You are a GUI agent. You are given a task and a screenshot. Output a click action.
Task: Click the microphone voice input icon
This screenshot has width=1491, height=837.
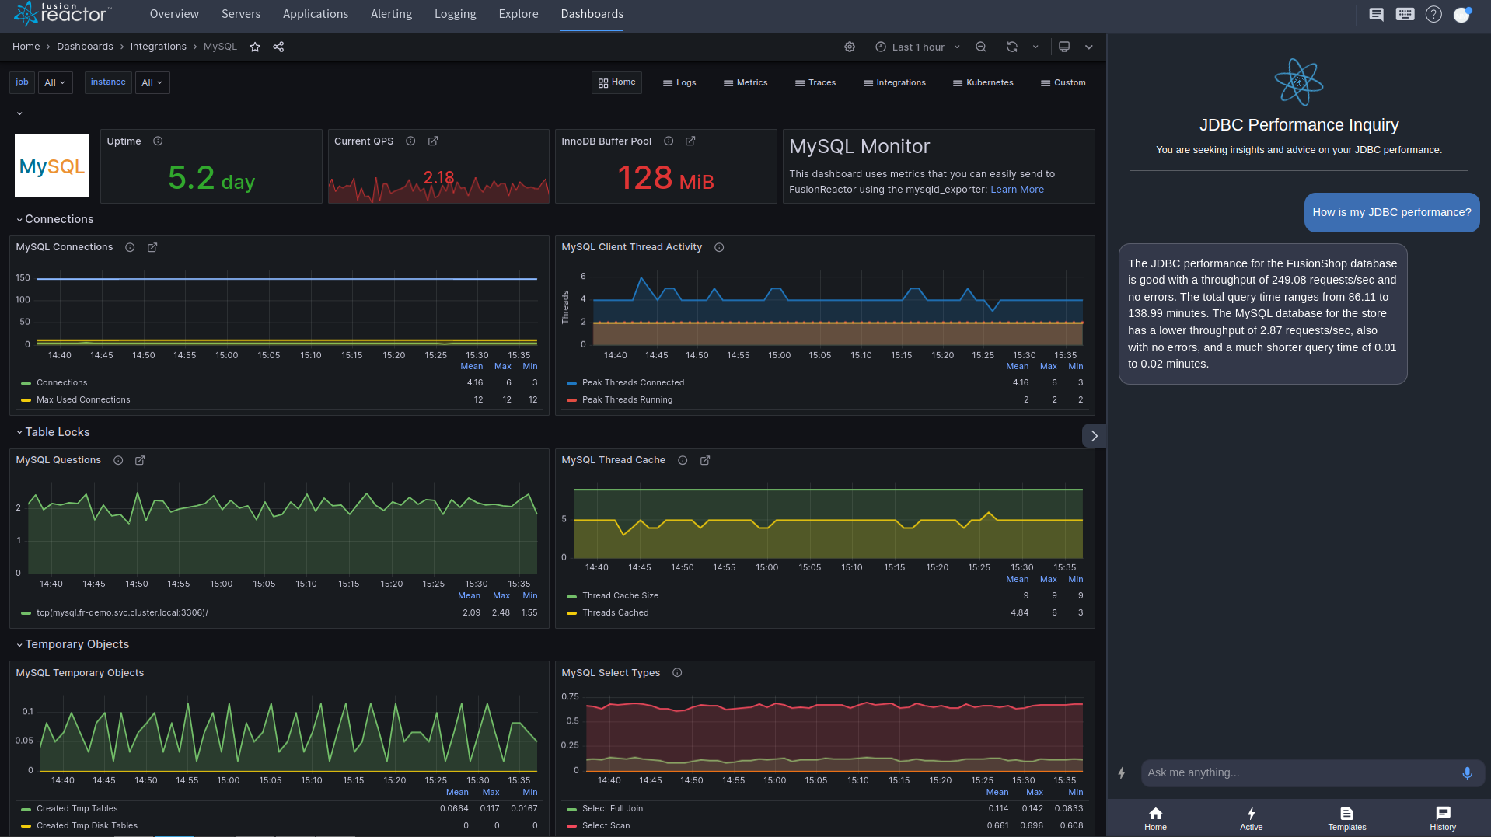1467,773
